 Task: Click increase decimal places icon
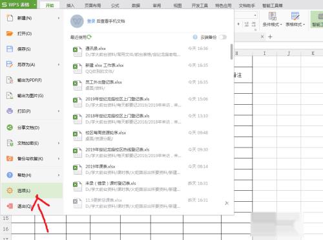pyautogui.click(x=247, y=25)
